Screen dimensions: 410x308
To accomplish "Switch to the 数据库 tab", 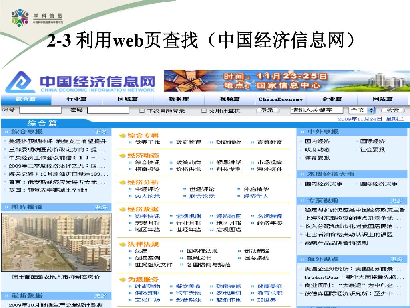I will click(x=179, y=99).
